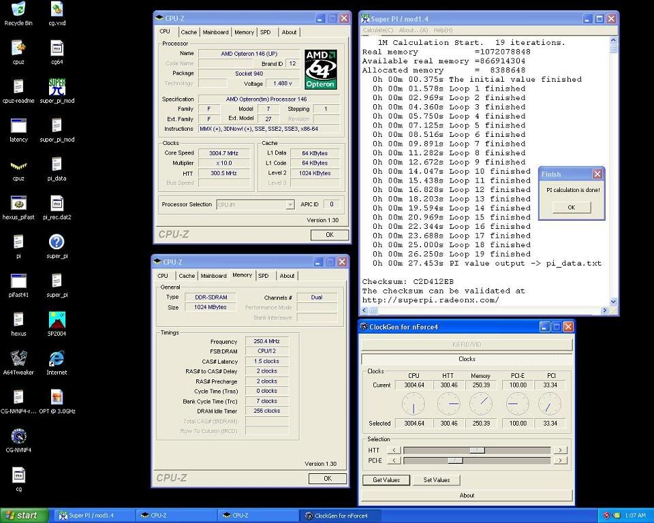Open the OPT @ 3.0GHz image icon
Viewport: 654px width, 523px height.
click(x=57, y=397)
